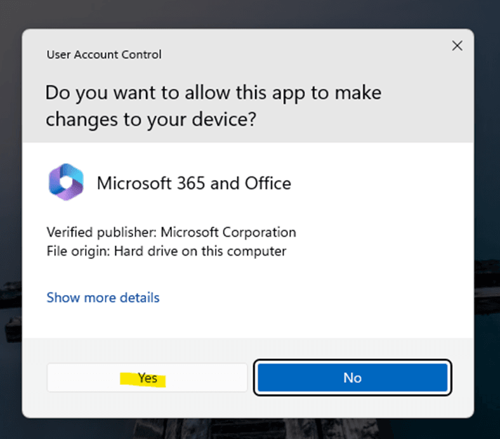Viewport: 500px width, 439px height.
Task: Click empty white space right of Show more details
Action: [x=317, y=298]
